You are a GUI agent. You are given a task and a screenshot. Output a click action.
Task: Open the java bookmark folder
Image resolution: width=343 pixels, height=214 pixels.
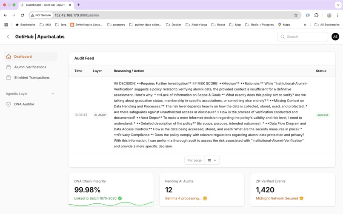(x=61, y=25)
